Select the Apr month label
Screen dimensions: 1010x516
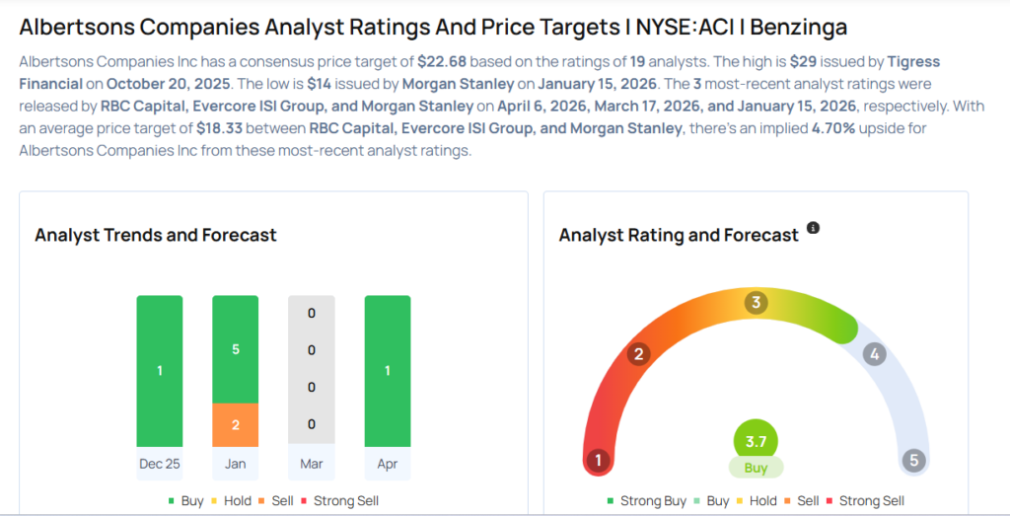(388, 463)
